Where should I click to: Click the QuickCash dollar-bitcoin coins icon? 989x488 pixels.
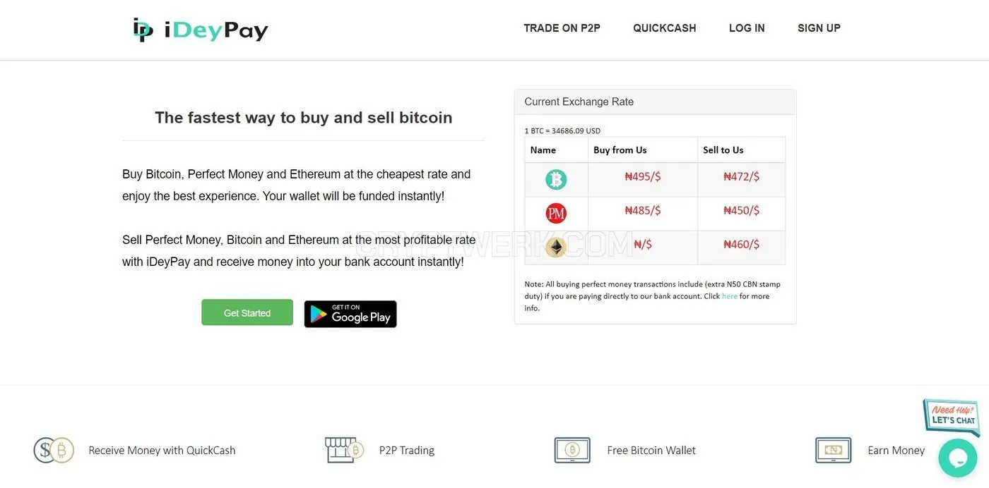click(54, 450)
